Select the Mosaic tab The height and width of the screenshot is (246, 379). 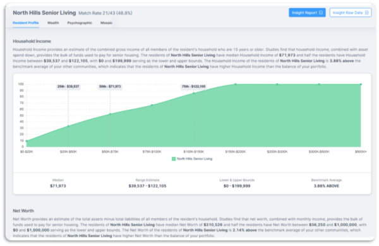106,23
